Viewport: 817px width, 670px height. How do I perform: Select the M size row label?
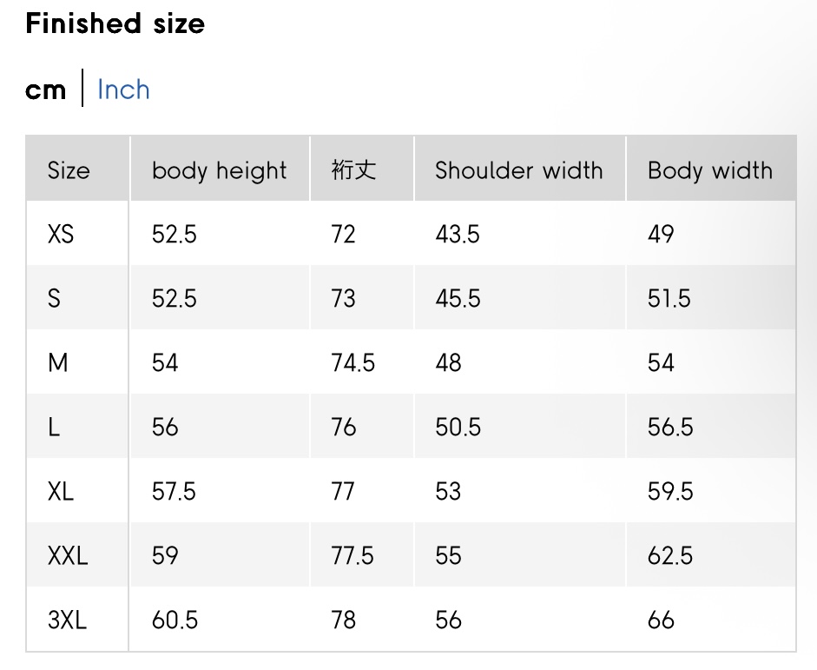click(x=57, y=363)
